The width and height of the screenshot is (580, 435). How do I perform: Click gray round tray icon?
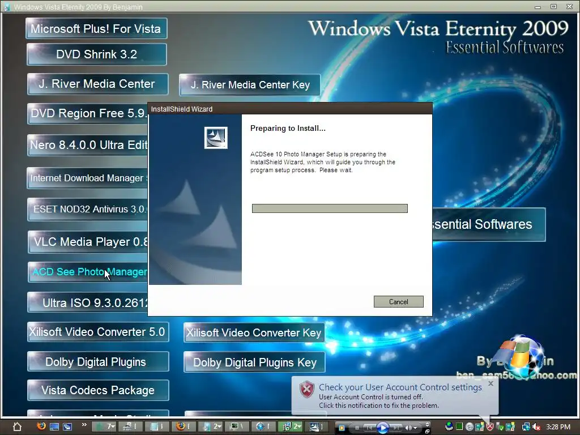coord(470,427)
